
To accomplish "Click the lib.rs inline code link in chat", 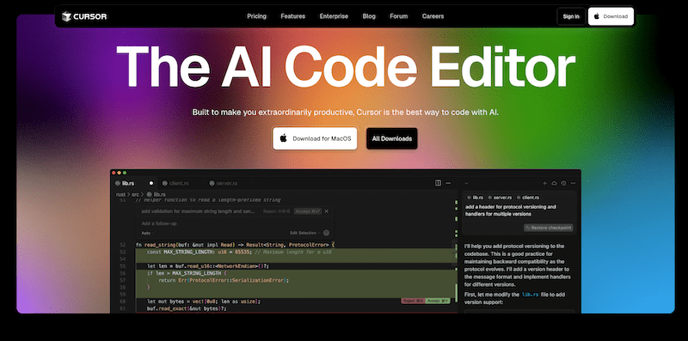I will 530,295.
